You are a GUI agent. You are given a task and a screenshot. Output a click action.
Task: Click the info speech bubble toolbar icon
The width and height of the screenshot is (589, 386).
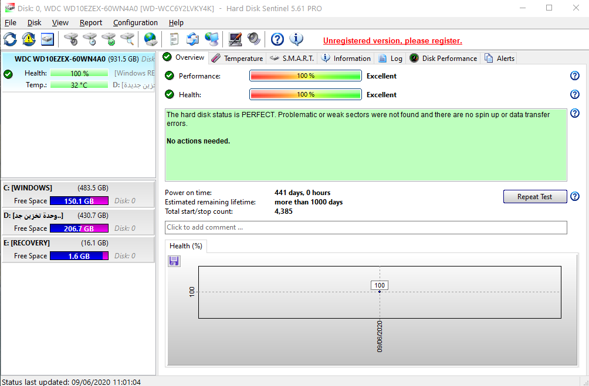tap(296, 39)
